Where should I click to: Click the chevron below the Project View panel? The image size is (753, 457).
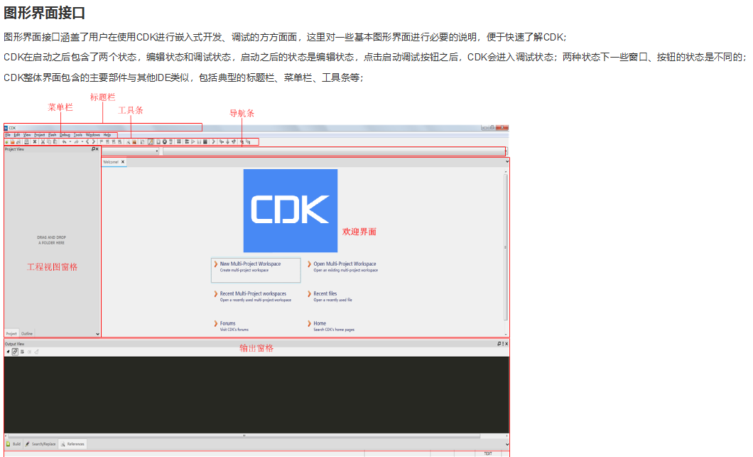click(97, 333)
